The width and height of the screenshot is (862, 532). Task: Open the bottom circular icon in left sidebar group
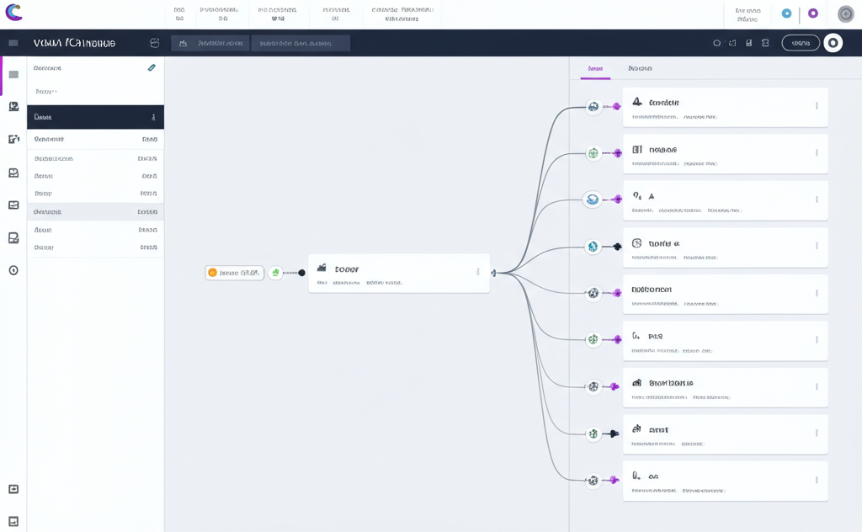13,270
